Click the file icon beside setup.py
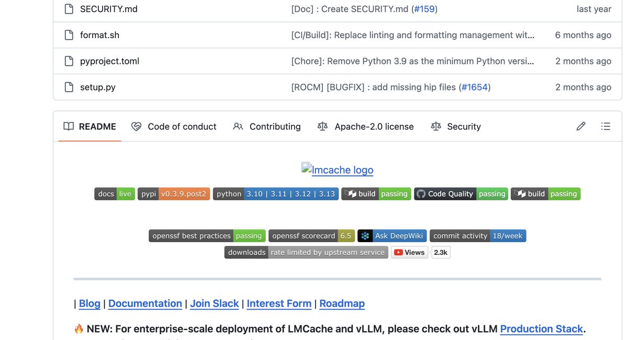628x340 pixels. point(69,87)
